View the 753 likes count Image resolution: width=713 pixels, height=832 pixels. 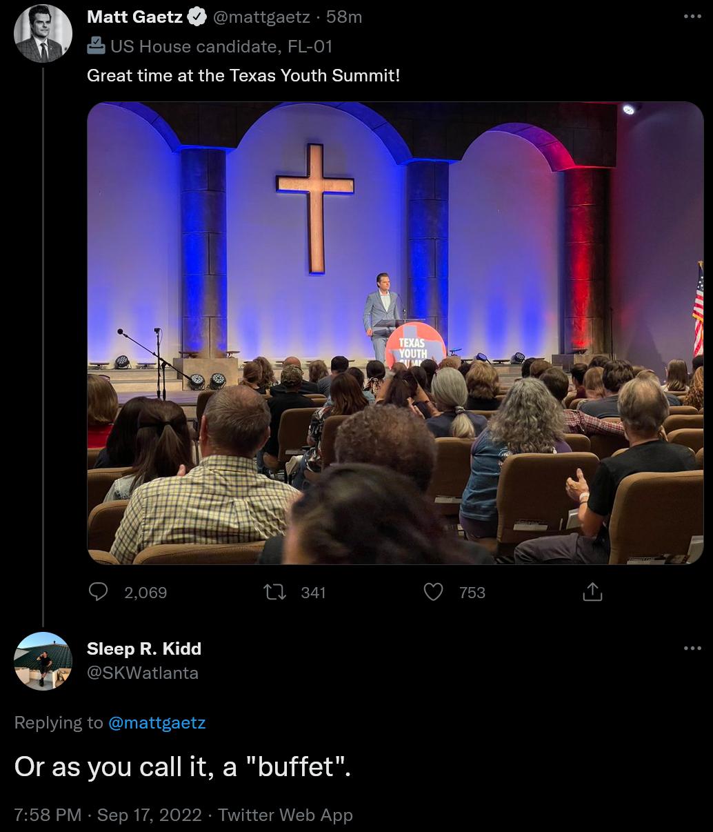click(x=471, y=592)
